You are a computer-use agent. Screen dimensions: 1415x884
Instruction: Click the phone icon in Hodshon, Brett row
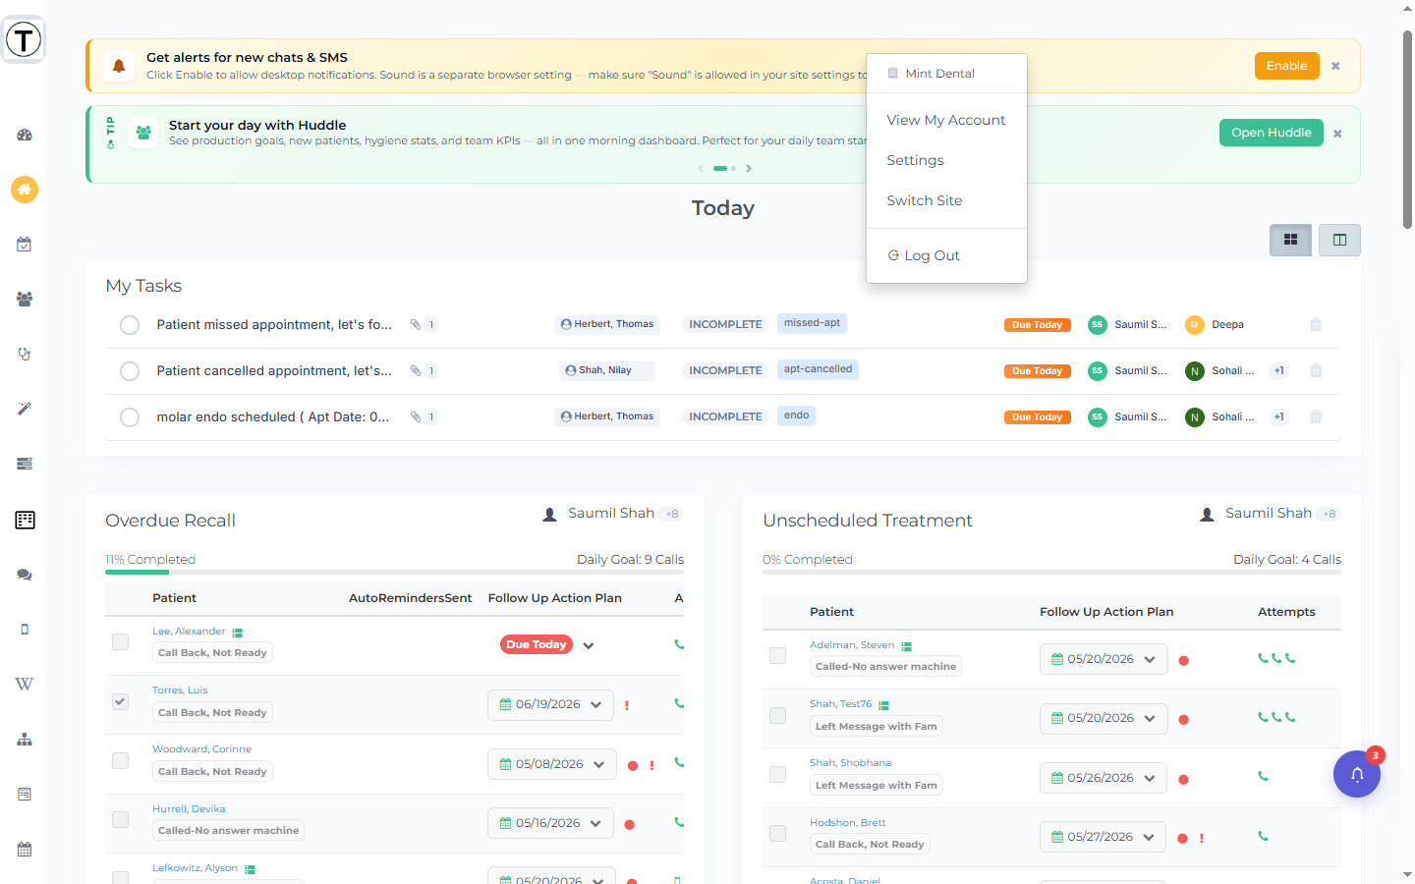(x=1263, y=837)
